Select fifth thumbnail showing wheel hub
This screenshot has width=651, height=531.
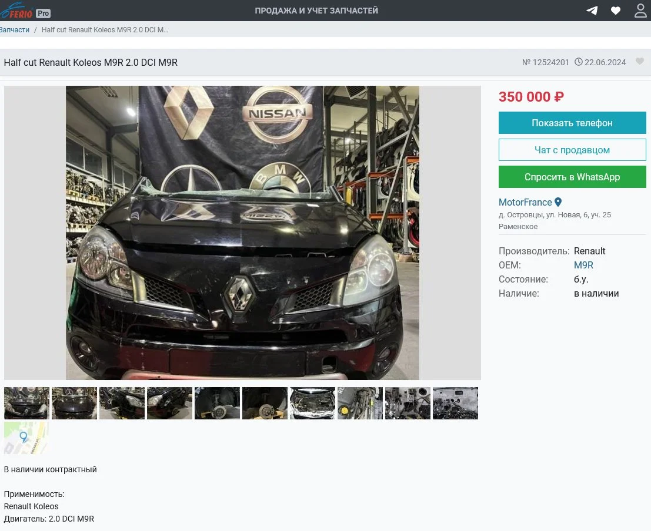[x=217, y=403]
